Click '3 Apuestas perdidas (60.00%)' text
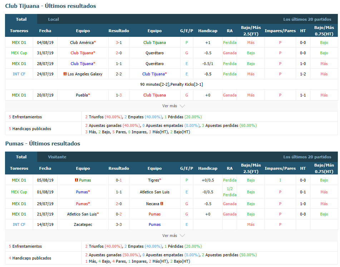This screenshot has width=340, height=267. (x=229, y=126)
